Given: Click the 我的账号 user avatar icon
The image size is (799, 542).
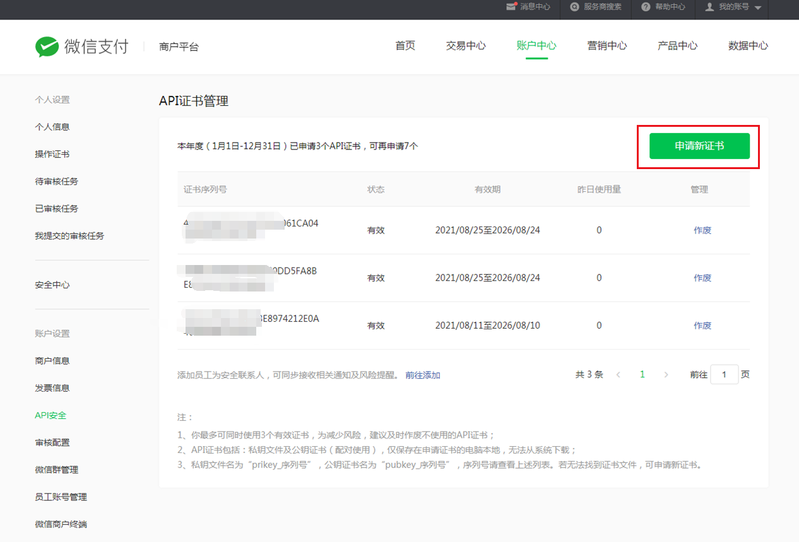Looking at the screenshot, I should tap(709, 7).
